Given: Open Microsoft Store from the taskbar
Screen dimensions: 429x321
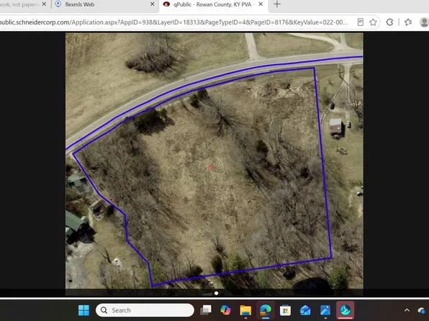Looking at the screenshot, I should pos(285,310).
